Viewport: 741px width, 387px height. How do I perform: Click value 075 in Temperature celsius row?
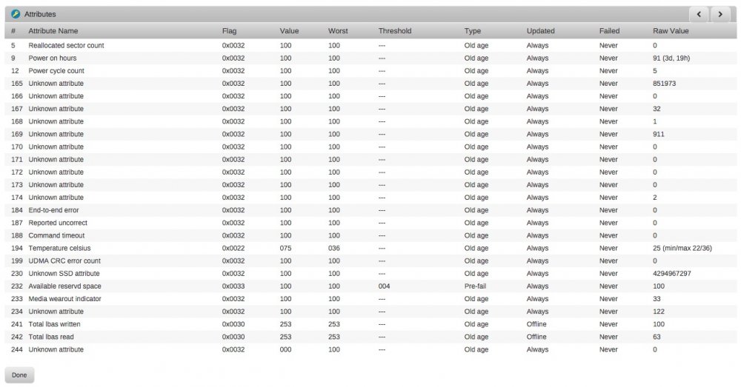click(x=285, y=248)
